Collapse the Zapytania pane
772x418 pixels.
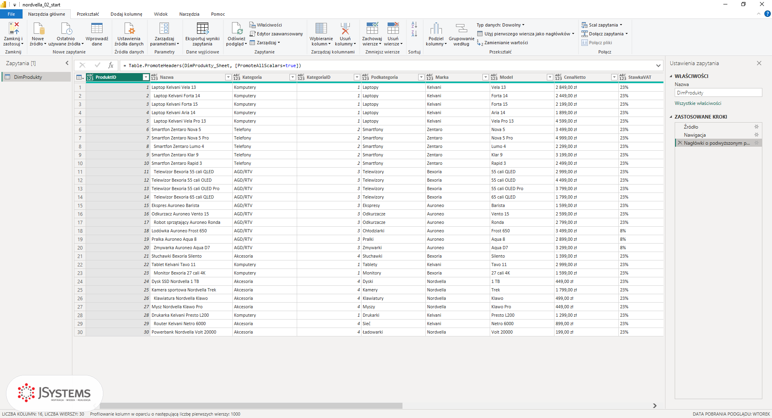(67, 63)
